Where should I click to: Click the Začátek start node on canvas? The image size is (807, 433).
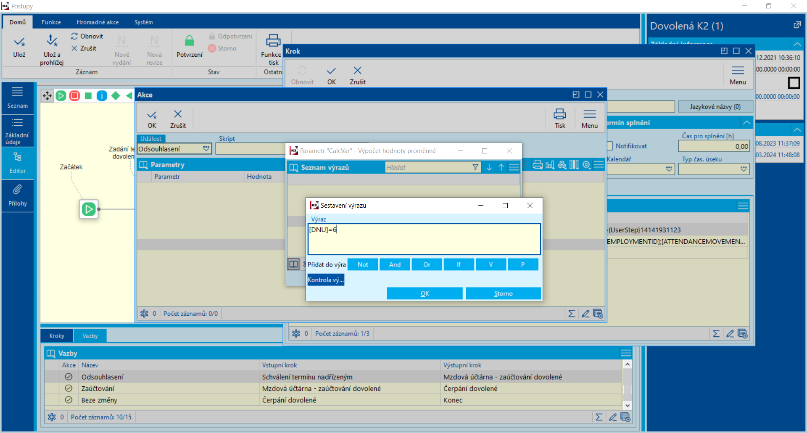(89, 209)
